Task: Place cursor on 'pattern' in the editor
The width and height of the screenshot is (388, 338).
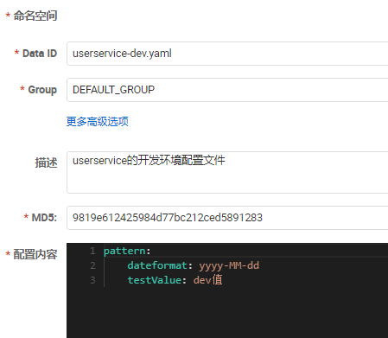Action: pos(124,251)
